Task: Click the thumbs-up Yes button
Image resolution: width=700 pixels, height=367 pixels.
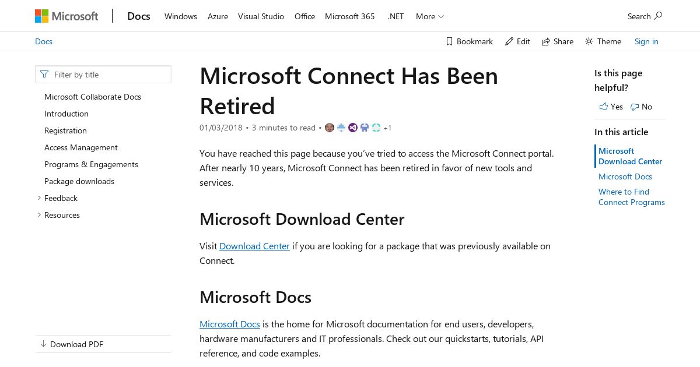Action: [x=611, y=107]
